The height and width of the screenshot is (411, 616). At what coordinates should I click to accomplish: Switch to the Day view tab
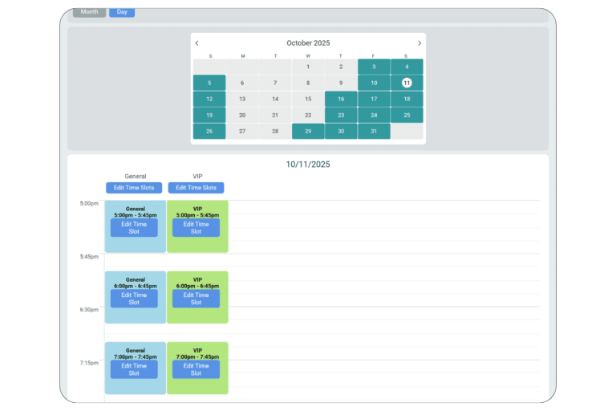(122, 12)
